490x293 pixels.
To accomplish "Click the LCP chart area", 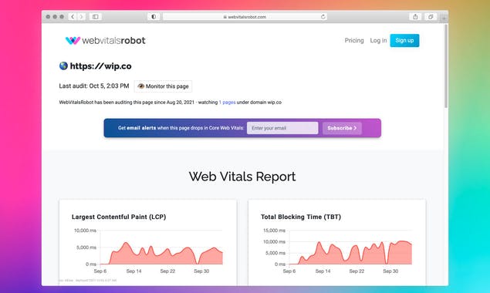I will tap(161, 248).
